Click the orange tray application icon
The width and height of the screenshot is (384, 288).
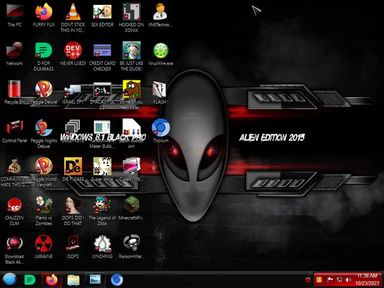319,279
